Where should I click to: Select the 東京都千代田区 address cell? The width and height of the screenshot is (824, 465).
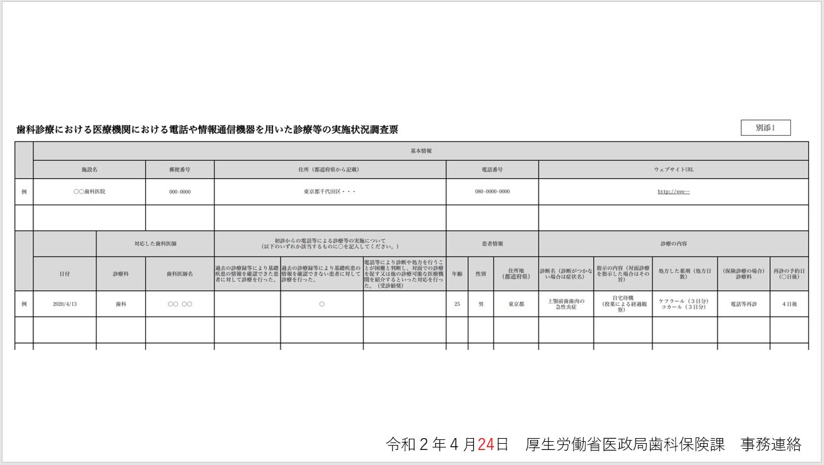pyautogui.click(x=330, y=192)
